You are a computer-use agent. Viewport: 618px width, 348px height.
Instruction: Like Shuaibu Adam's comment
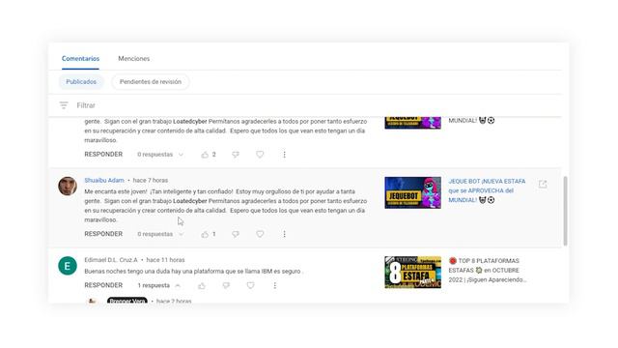pos(205,234)
